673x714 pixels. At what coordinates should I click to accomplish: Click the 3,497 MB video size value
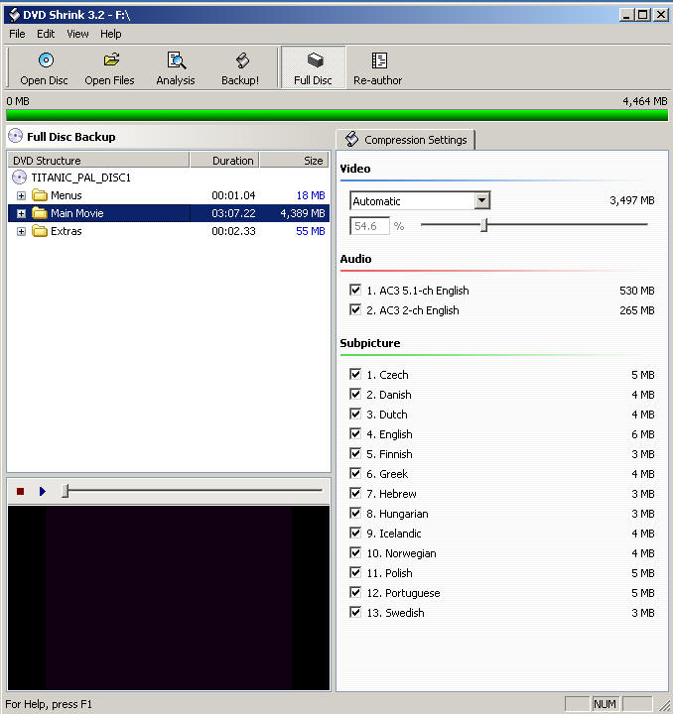(x=632, y=200)
